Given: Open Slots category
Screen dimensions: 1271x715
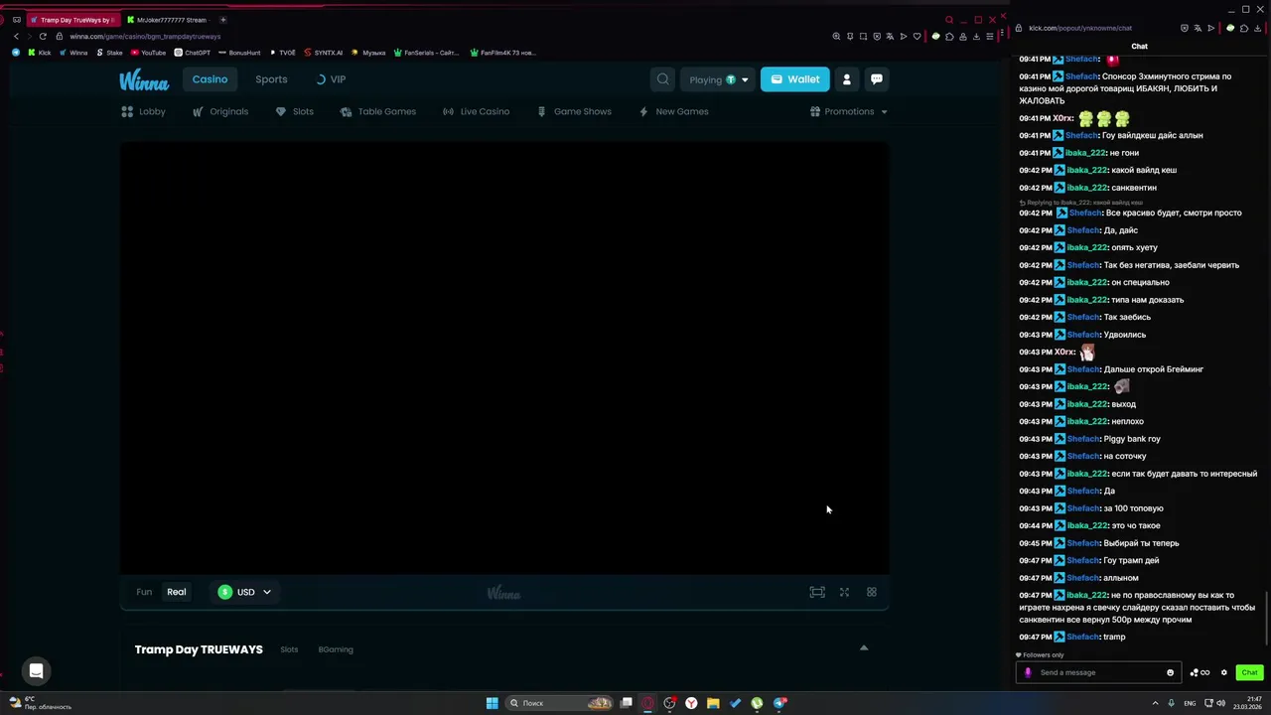Looking at the screenshot, I should 294,111.
